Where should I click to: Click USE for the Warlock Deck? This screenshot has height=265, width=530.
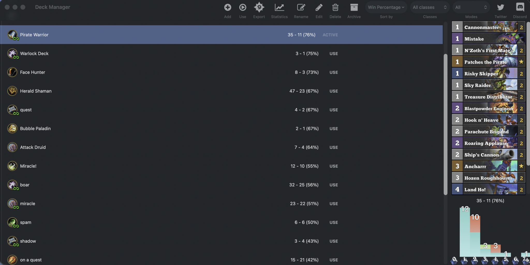[x=334, y=54]
